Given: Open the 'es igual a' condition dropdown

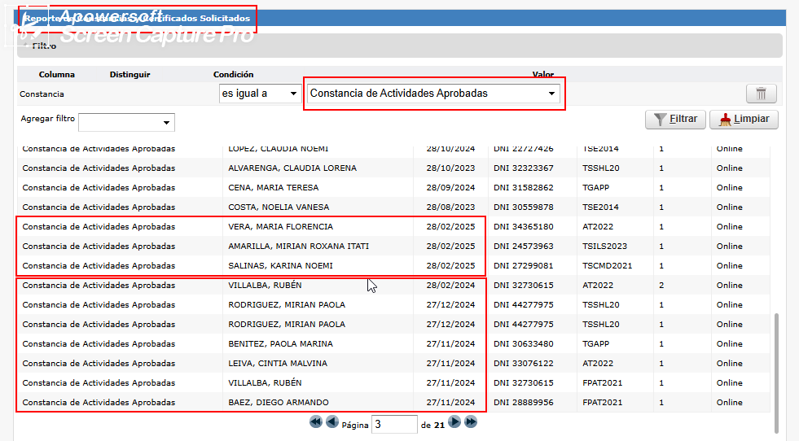Looking at the screenshot, I should 260,94.
